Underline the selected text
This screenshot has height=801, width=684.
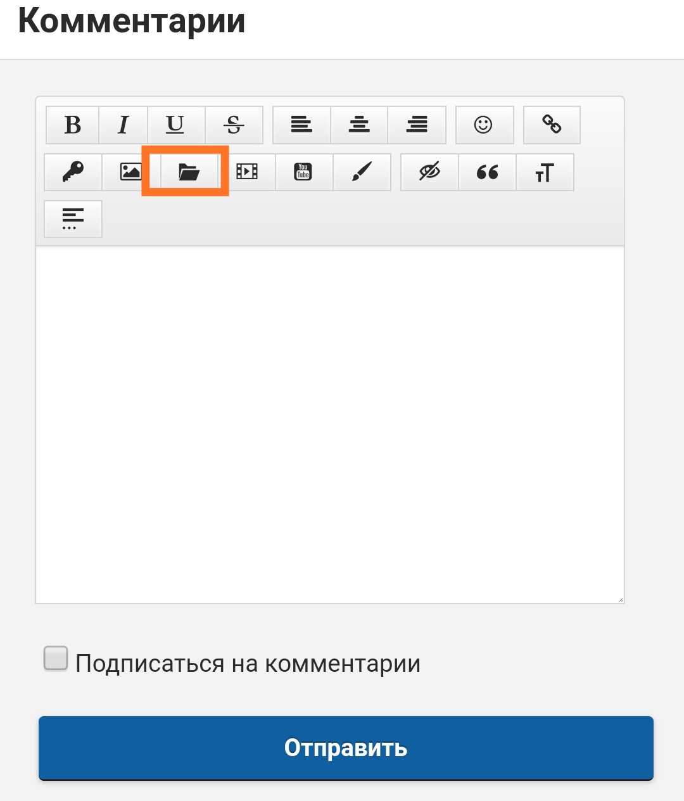tap(175, 125)
